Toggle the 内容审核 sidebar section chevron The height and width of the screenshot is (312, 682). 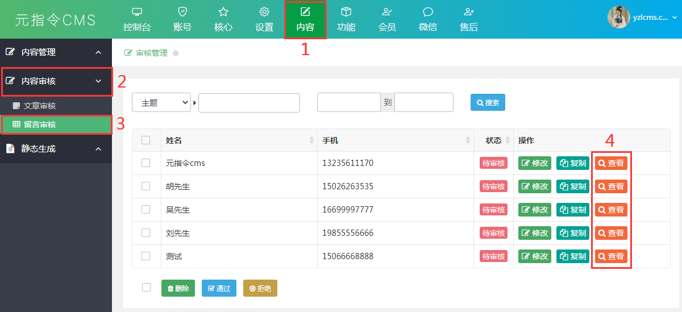tap(98, 81)
